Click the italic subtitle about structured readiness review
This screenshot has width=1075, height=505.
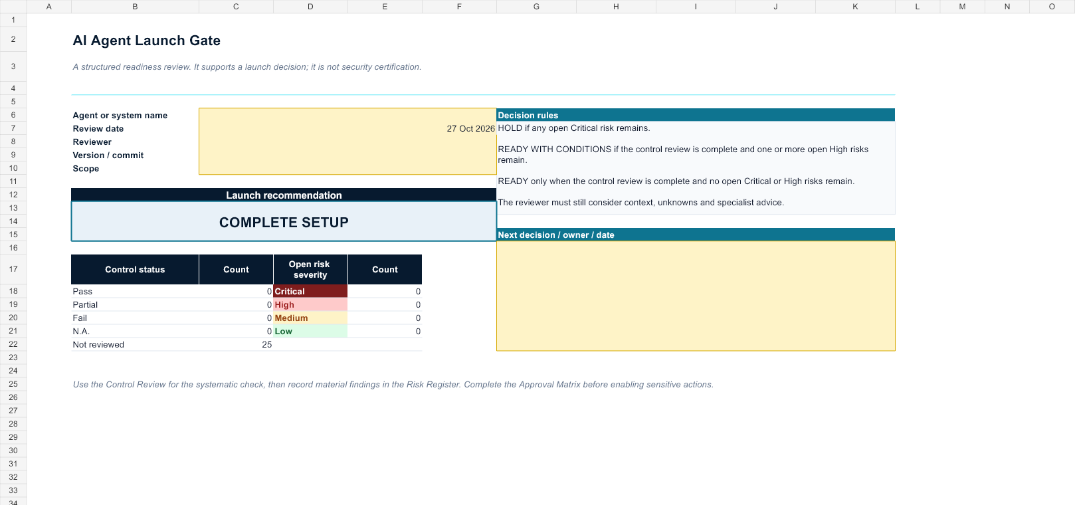(x=247, y=67)
